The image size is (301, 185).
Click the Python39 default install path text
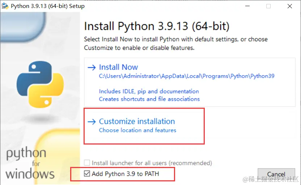(187, 76)
